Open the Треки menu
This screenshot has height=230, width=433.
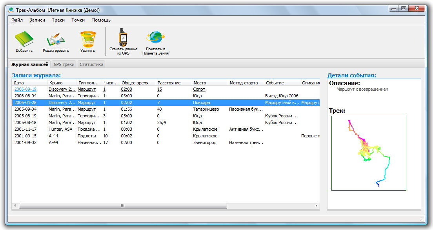58,20
